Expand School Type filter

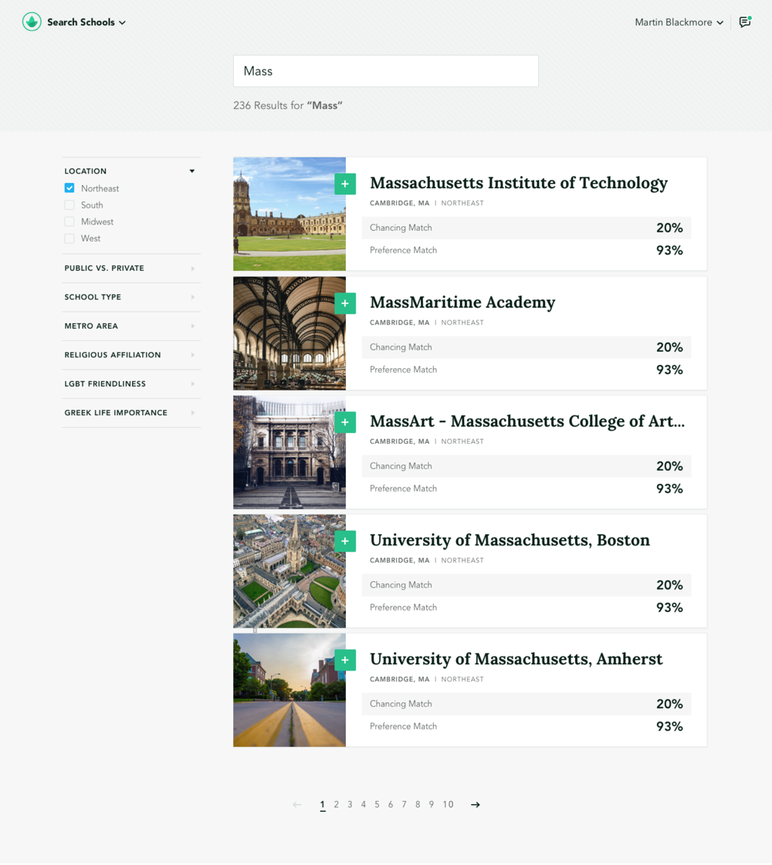[130, 297]
